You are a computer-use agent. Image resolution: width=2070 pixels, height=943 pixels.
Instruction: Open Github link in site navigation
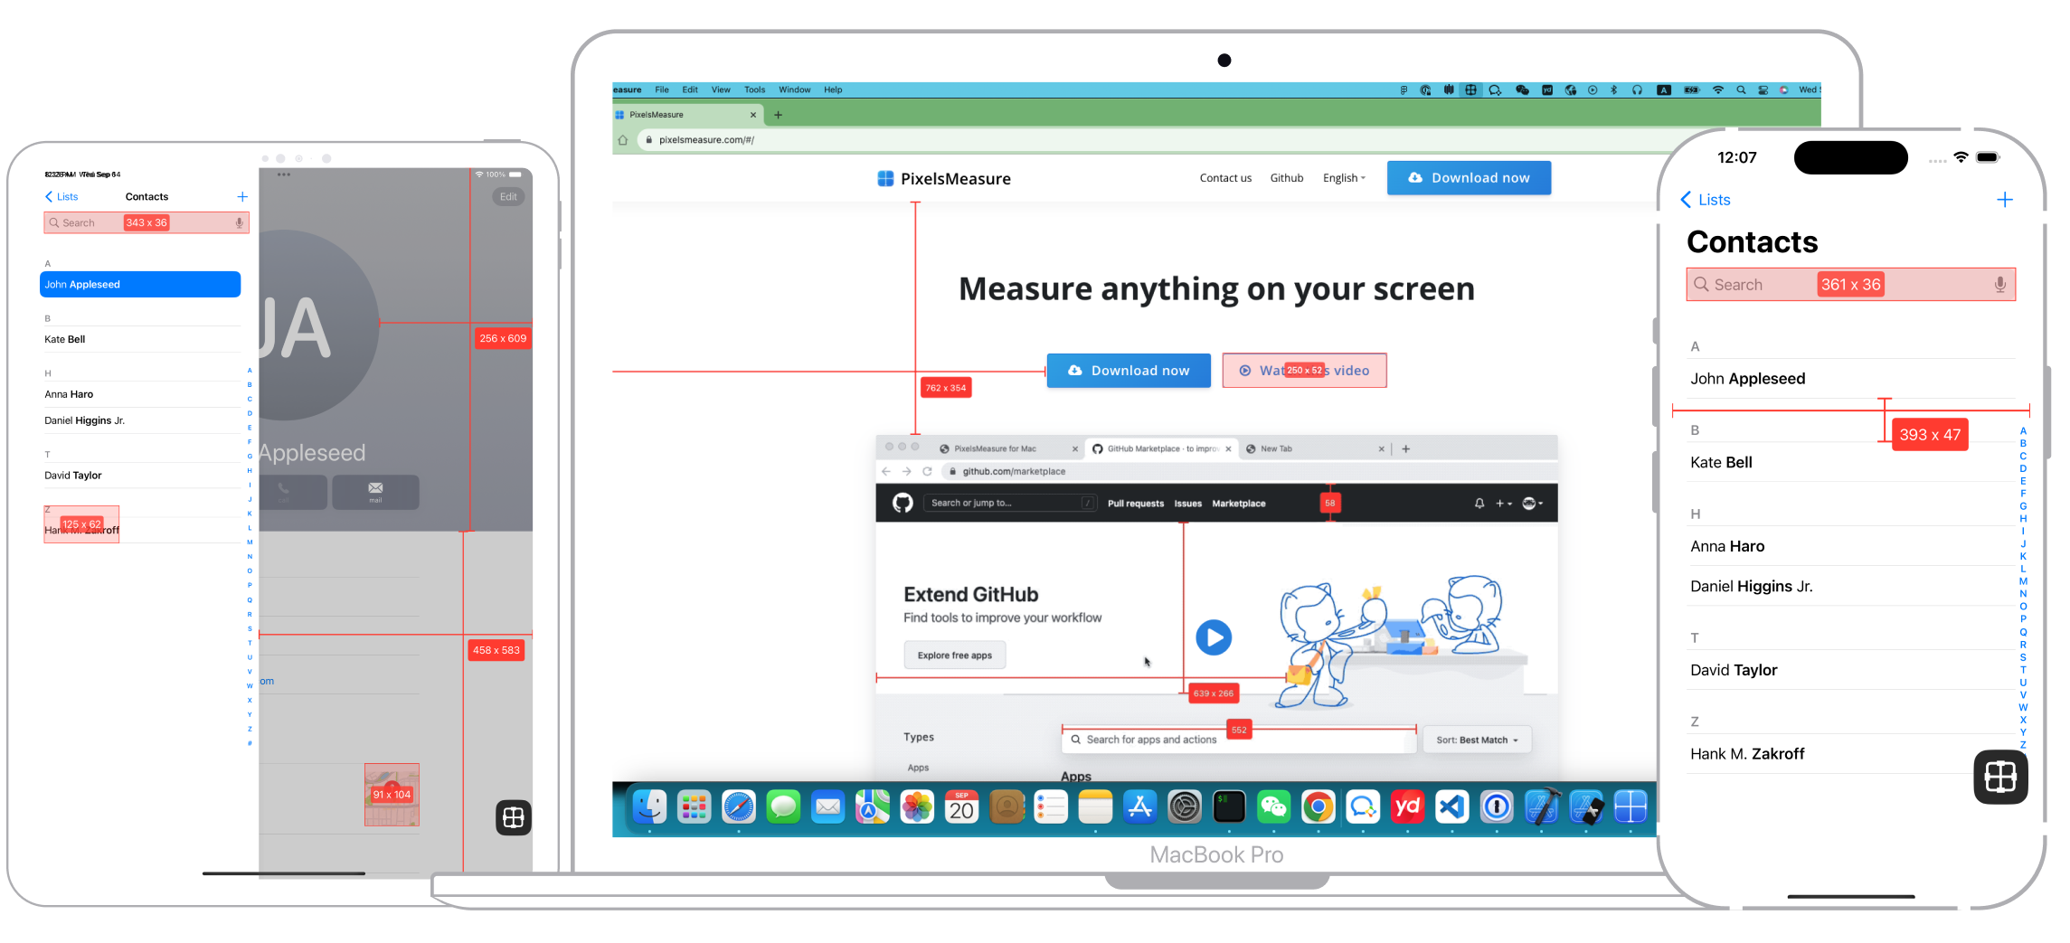[x=1286, y=178]
